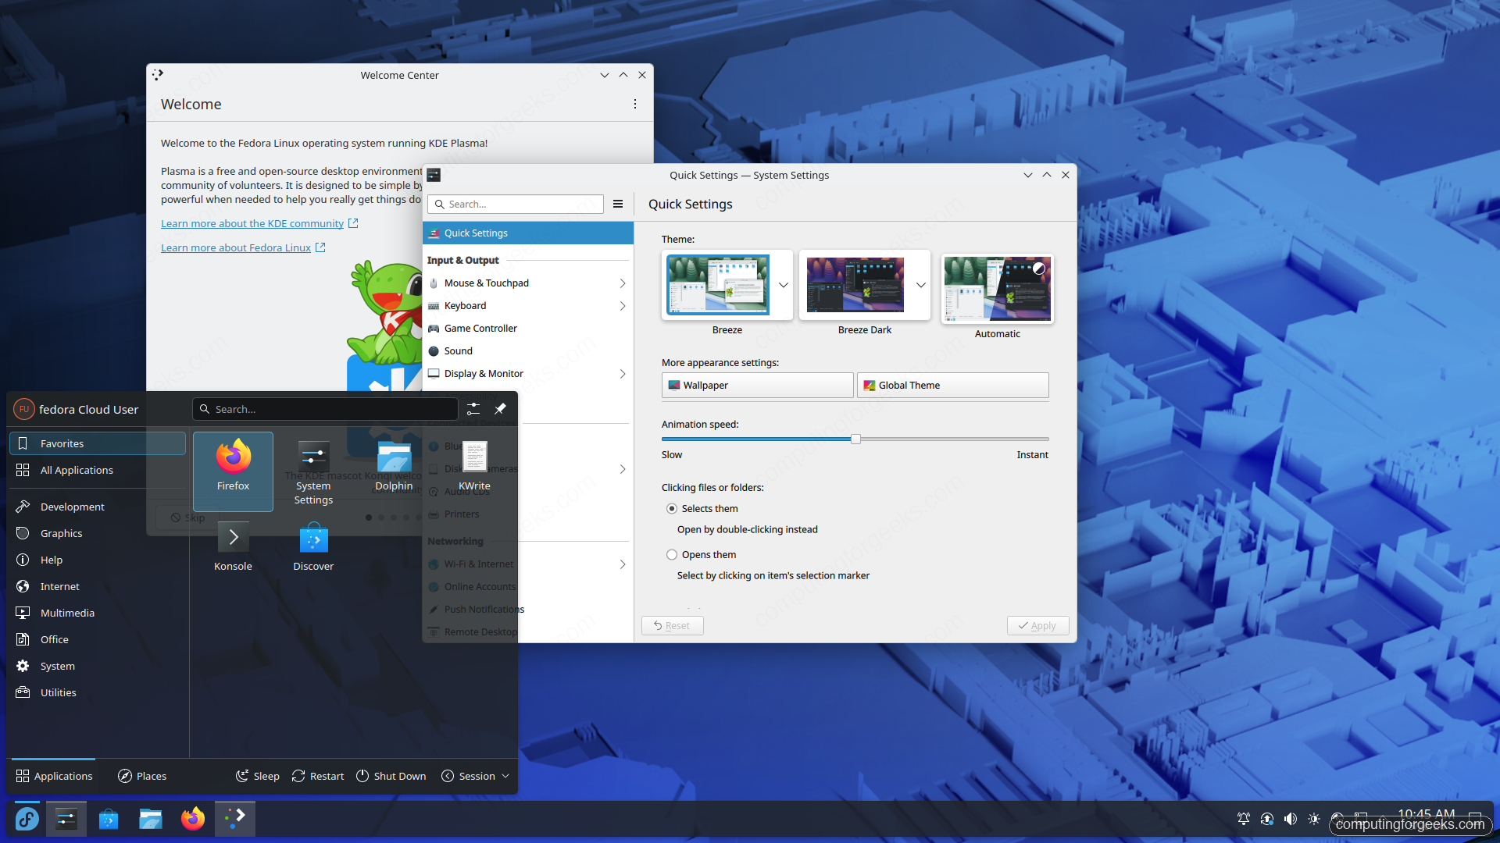1500x843 pixels.
Task: Open Graphics category in launcher
Action: 98,533
